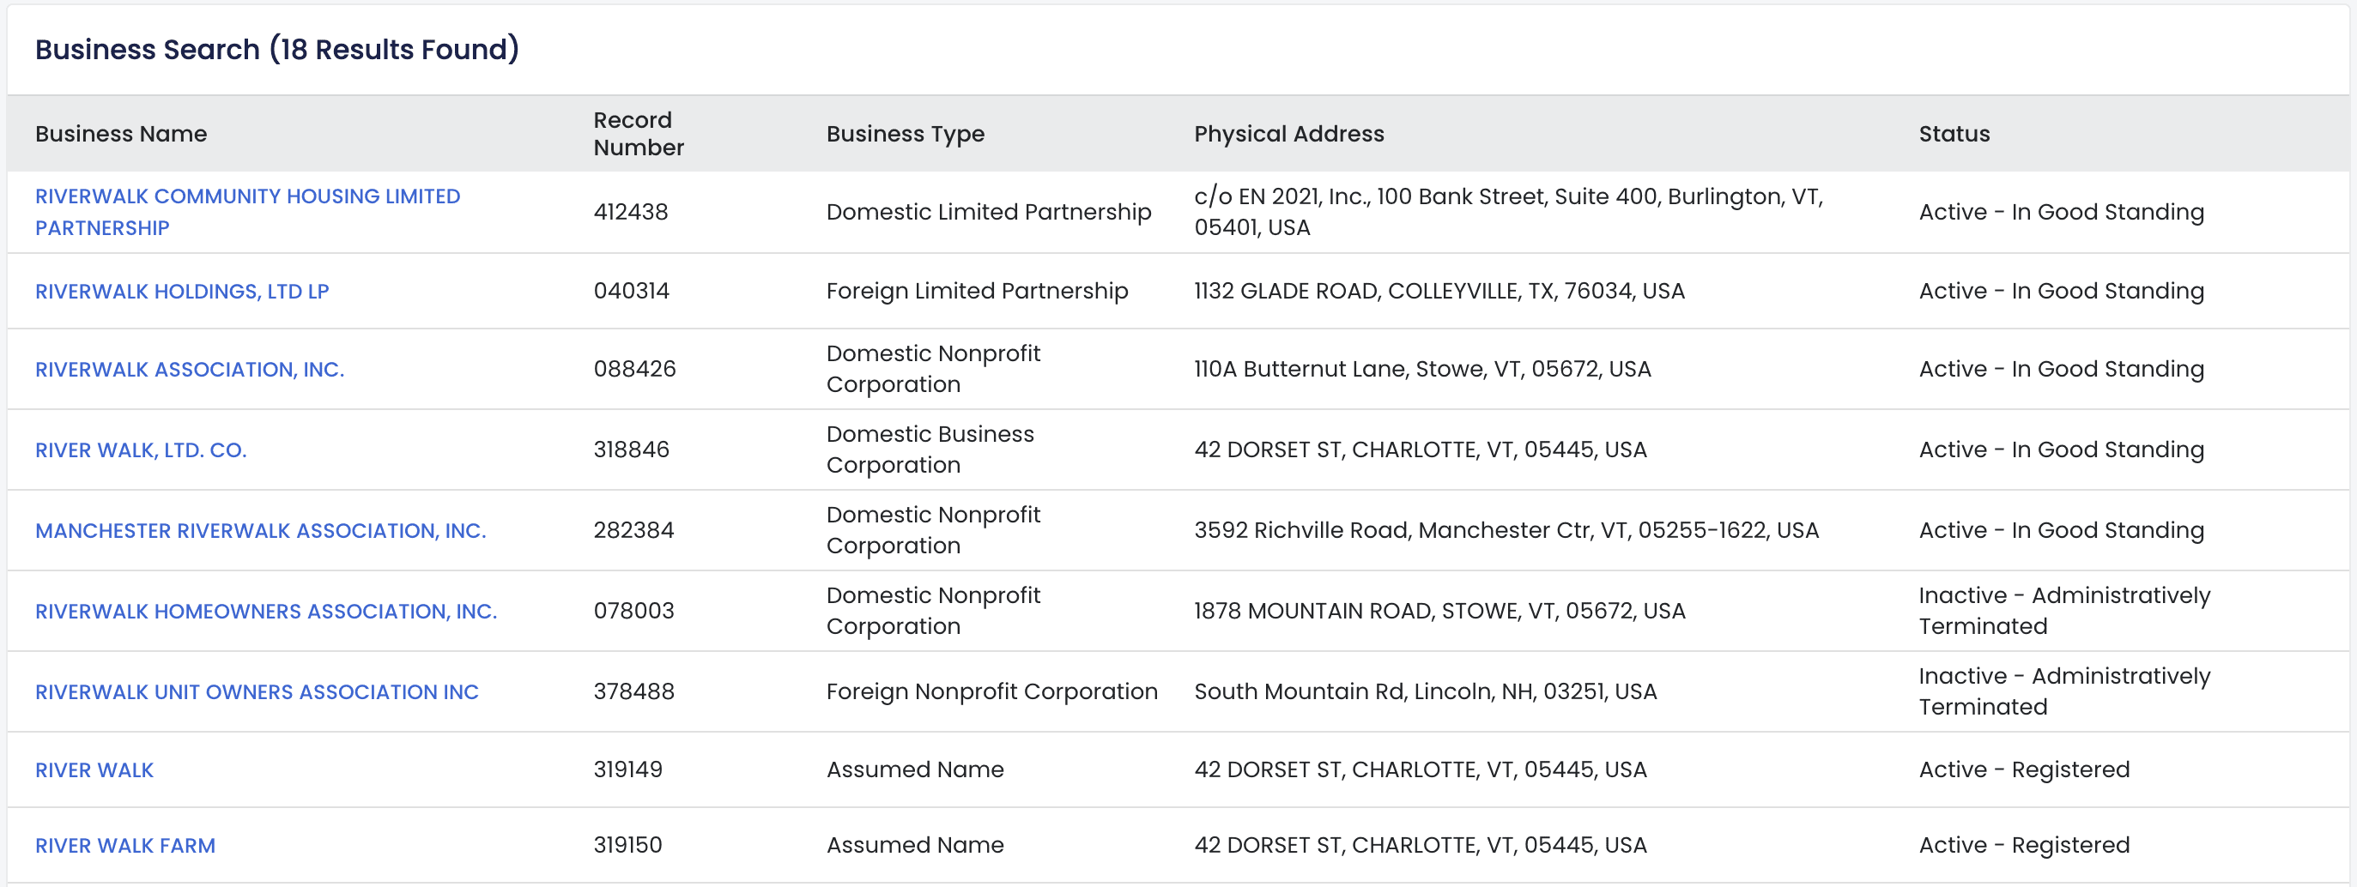Open the RIVER WALK, LTD. CO. record
Screen dimensions: 2357x887
[141, 449]
